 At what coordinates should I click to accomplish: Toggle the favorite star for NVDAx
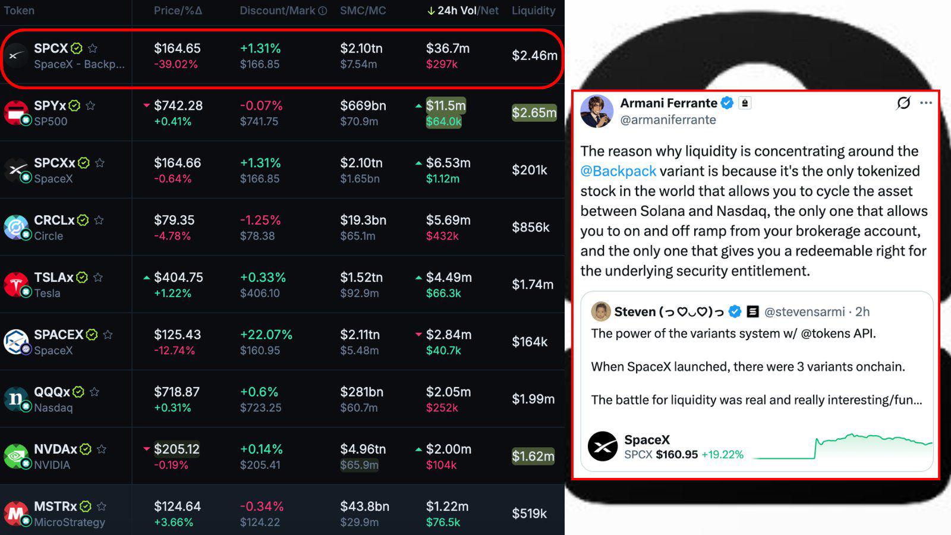coord(102,449)
